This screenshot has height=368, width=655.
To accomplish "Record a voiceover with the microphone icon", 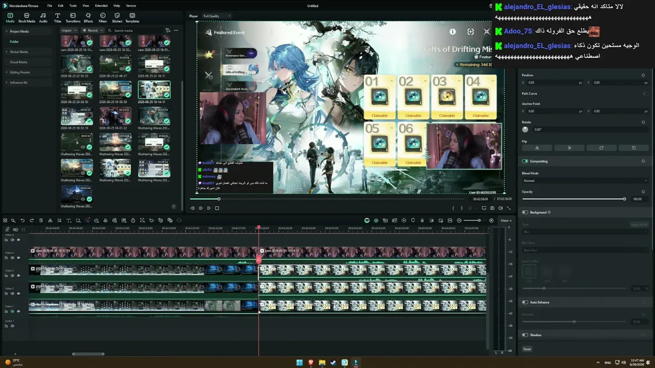I will tap(422, 220).
